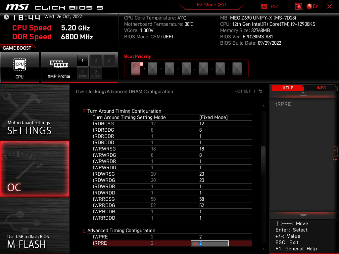Select the tWRWRSG value 18
This screenshot has height=254, width=339.
[x=202, y=149]
